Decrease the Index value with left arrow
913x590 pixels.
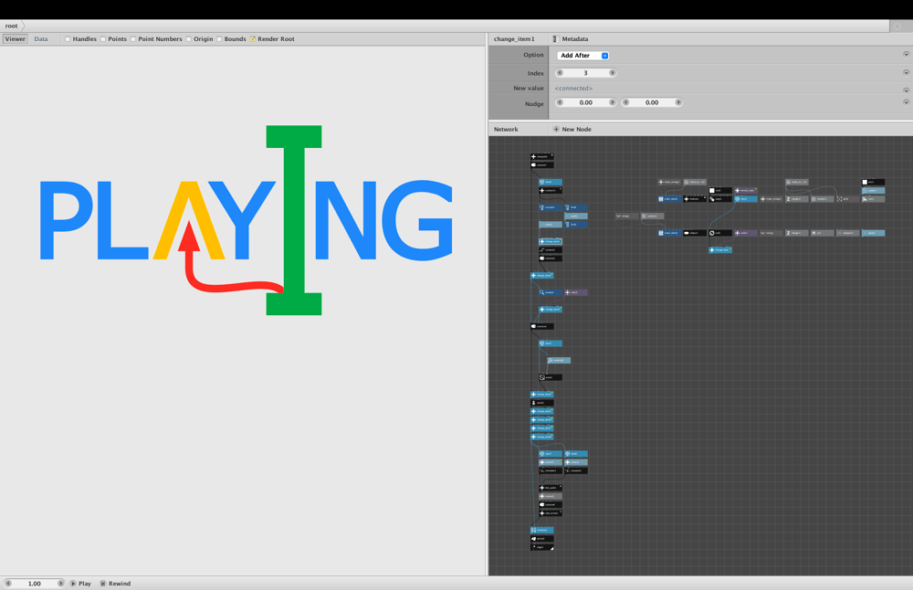[561, 73]
